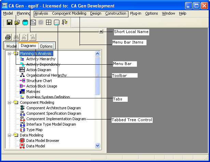The image size is (210, 162).
Task: Switch to the Model tab
Action: (11, 46)
